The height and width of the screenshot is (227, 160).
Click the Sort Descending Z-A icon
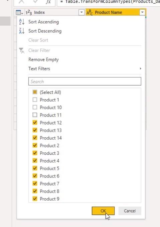click(22, 31)
